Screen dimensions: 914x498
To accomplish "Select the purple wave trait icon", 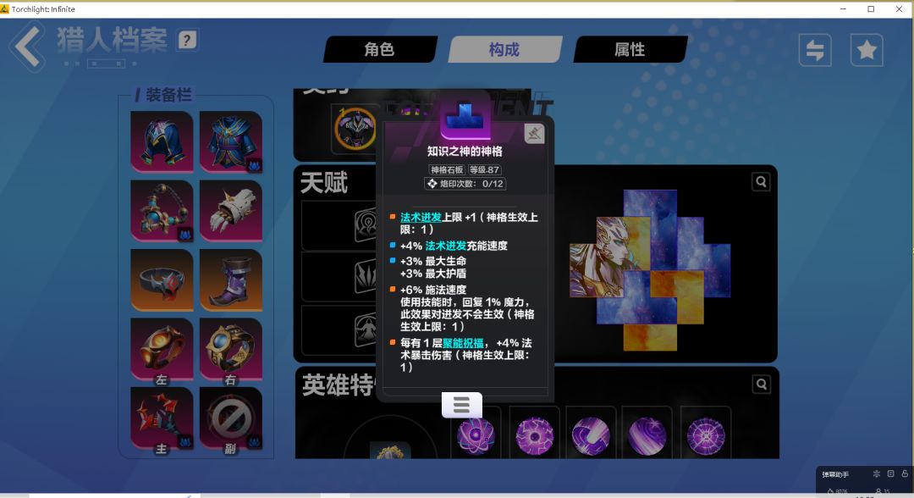I will tap(647, 435).
